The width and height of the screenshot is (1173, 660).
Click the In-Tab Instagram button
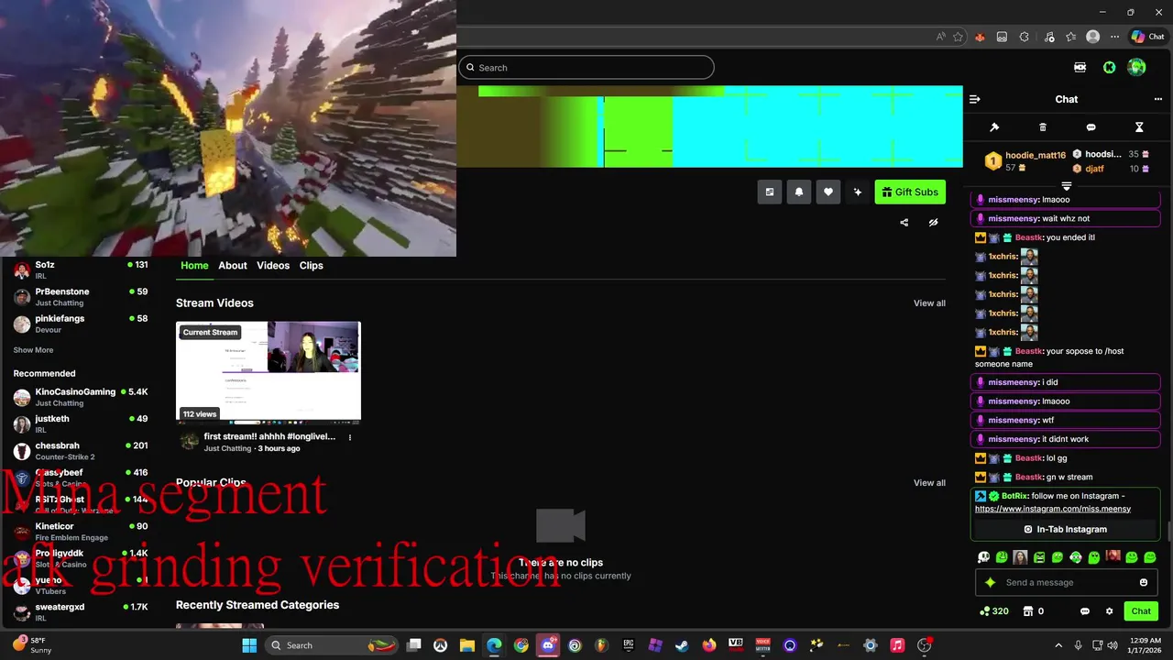click(x=1066, y=529)
